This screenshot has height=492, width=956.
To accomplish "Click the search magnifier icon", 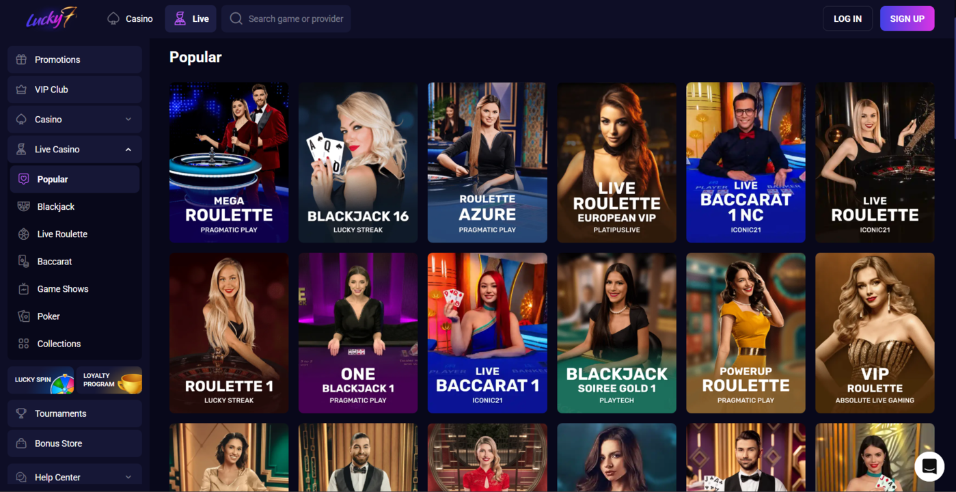I will coord(236,18).
